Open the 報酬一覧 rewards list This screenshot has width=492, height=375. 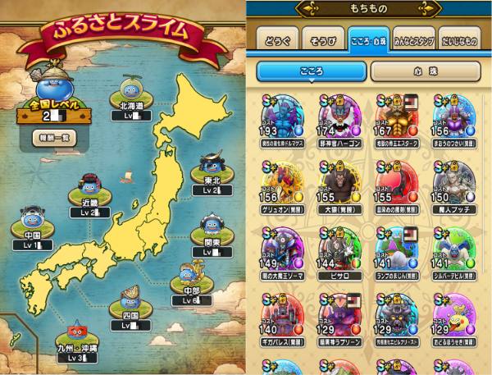coord(54,138)
